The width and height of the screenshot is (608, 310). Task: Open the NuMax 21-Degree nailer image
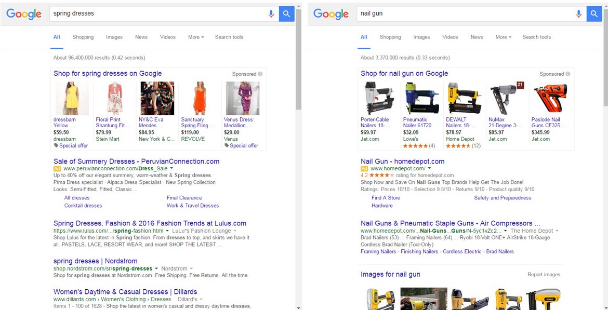coord(507,98)
